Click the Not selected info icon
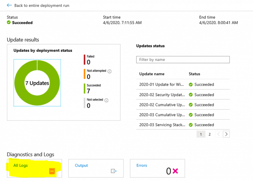Viewport: 253px width, 181px height. pyautogui.click(x=107, y=100)
